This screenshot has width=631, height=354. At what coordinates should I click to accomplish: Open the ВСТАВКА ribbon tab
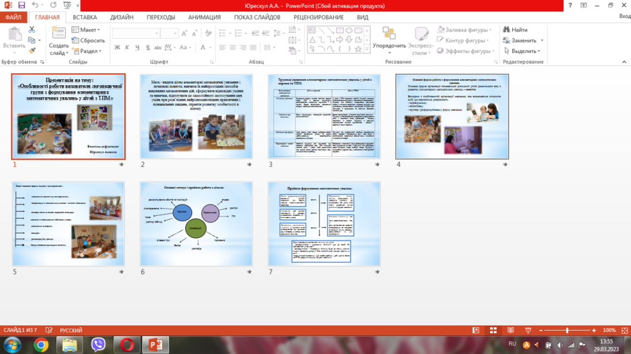pos(85,17)
